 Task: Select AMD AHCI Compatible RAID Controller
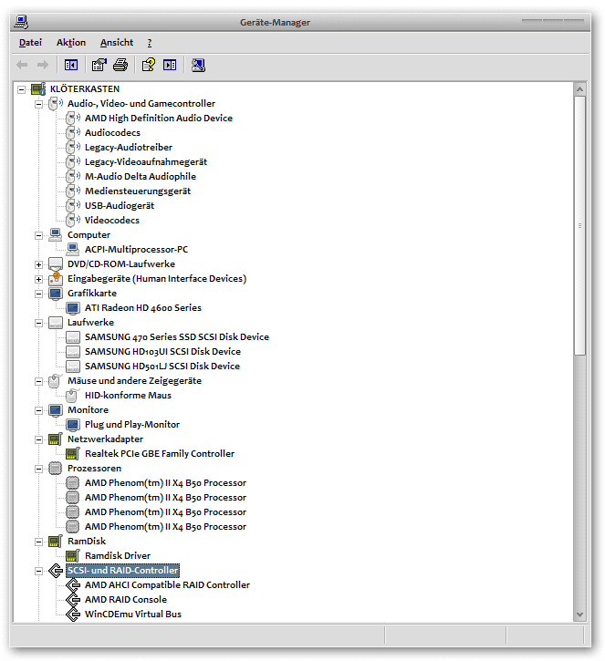[x=167, y=585]
